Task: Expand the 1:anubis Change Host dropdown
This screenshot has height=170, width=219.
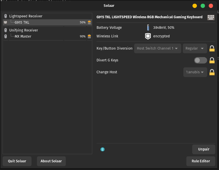Action: (x=195, y=72)
